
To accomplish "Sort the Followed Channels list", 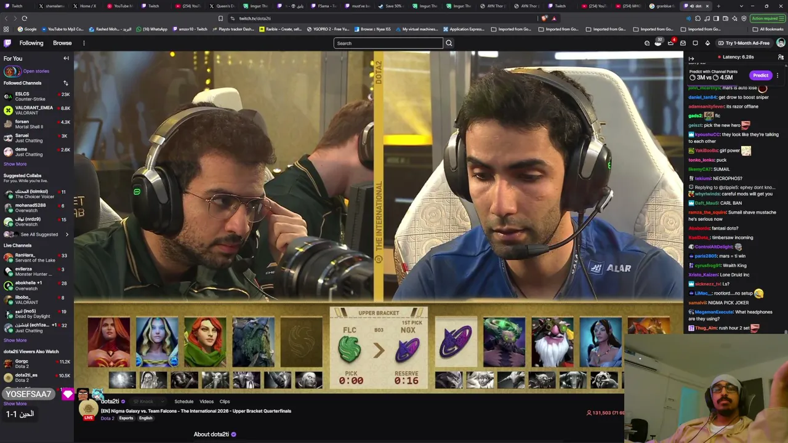I will [65, 83].
